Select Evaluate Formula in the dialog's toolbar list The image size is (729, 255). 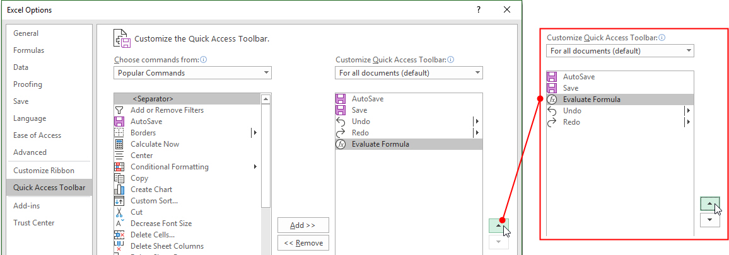click(x=409, y=144)
